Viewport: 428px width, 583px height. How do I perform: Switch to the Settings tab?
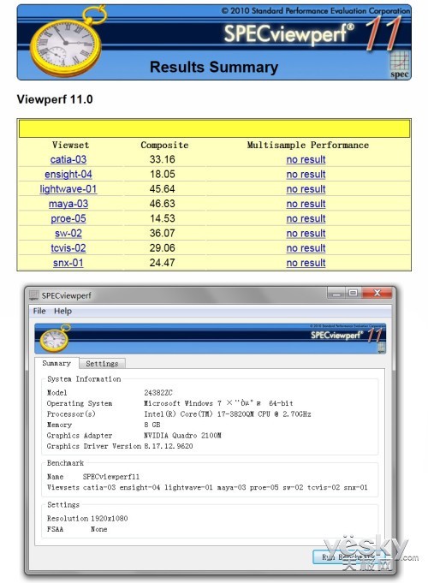(102, 364)
